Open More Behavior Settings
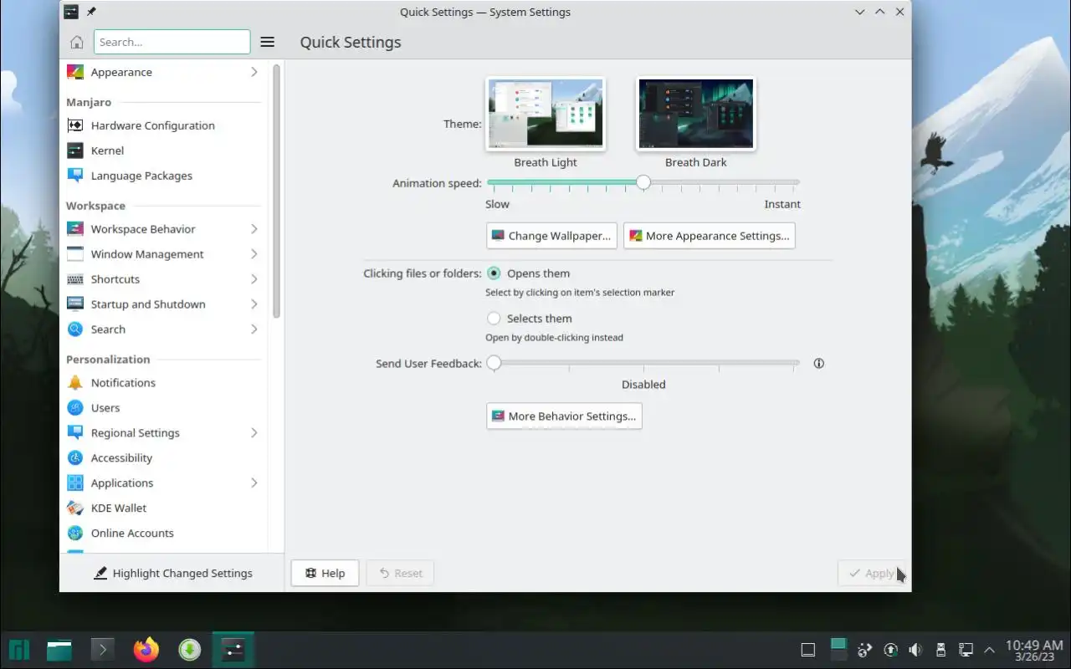 point(564,416)
